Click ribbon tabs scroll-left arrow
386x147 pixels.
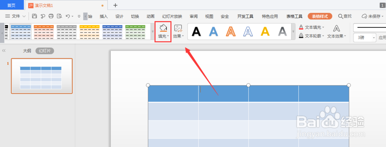pos(85,17)
